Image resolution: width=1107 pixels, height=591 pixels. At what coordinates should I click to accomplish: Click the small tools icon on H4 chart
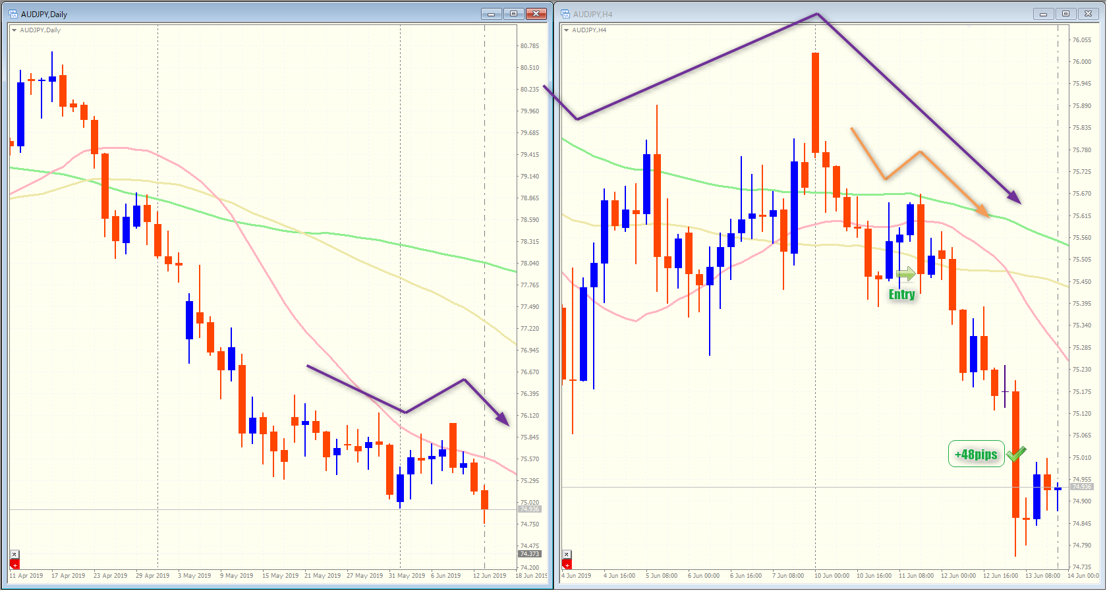click(x=567, y=555)
